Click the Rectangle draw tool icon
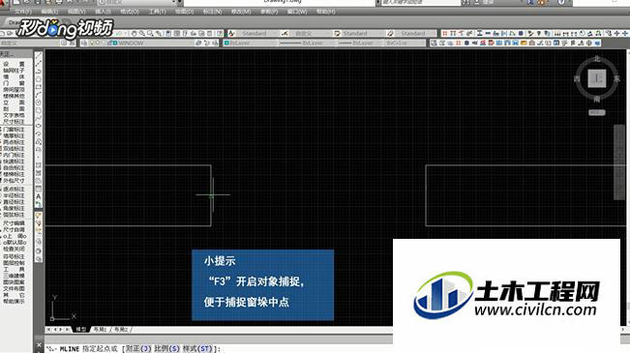This screenshot has width=630, height=353. [39, 87]
